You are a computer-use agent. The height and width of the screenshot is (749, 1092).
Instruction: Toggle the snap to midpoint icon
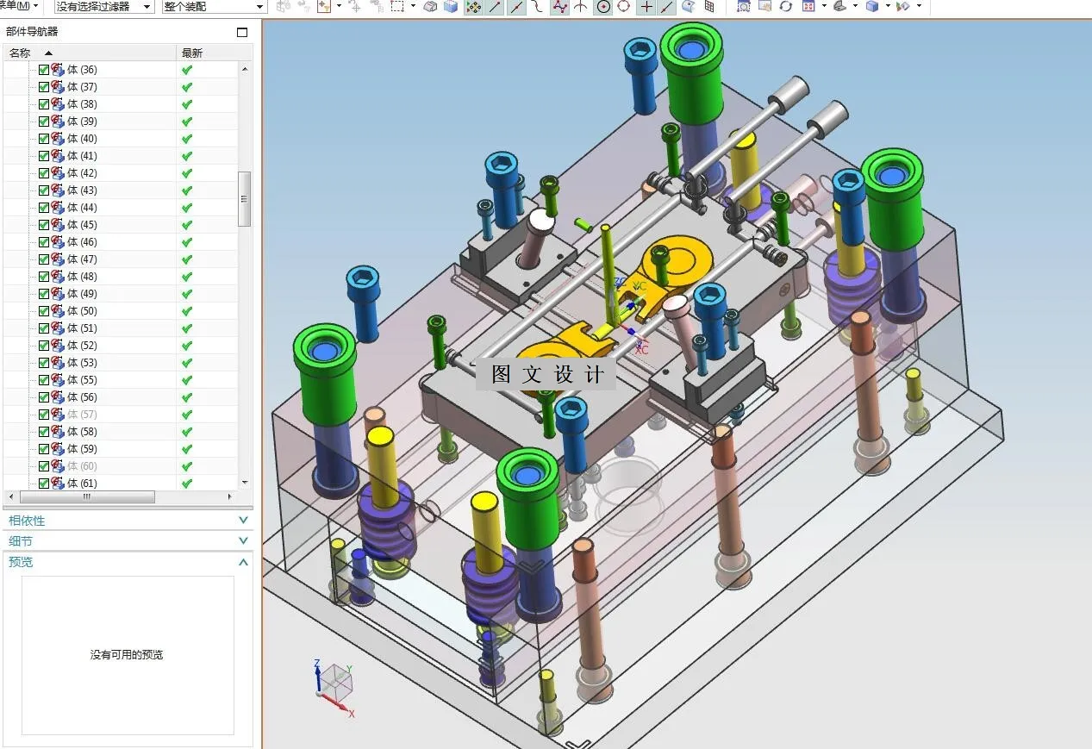[516, 7]
